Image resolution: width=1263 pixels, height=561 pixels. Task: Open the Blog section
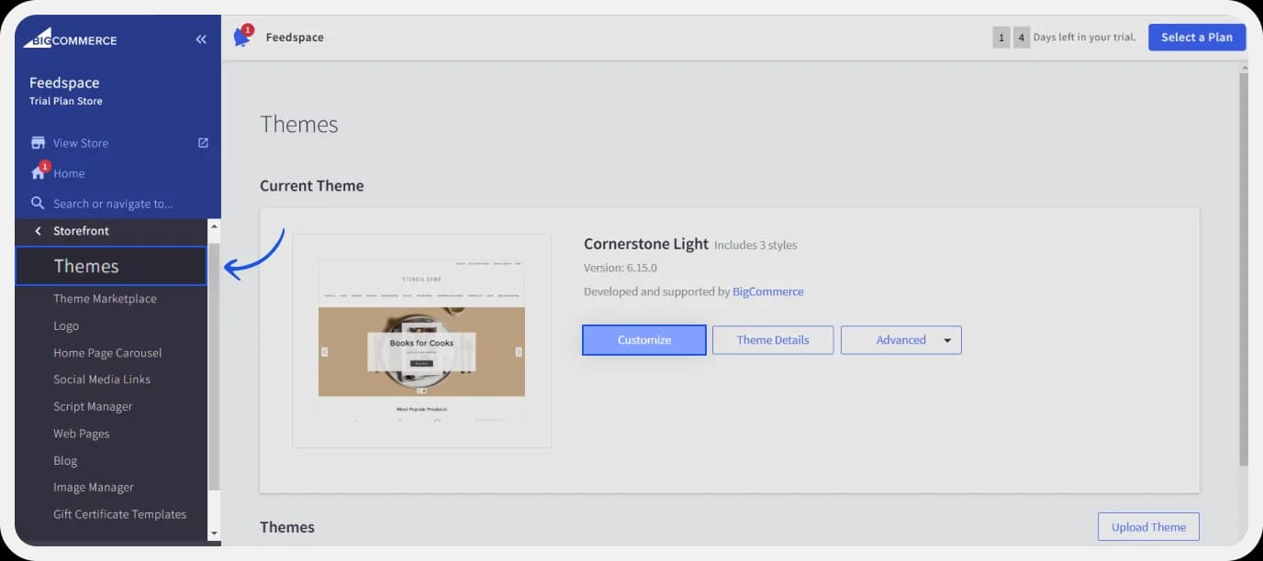click(65, 460)
